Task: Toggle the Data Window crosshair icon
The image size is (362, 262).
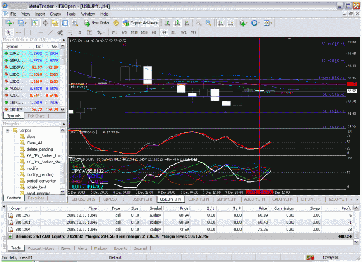Action: 45,23
